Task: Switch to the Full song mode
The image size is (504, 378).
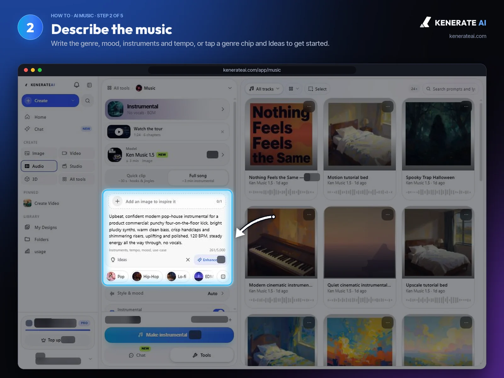Action: point(198,178)
